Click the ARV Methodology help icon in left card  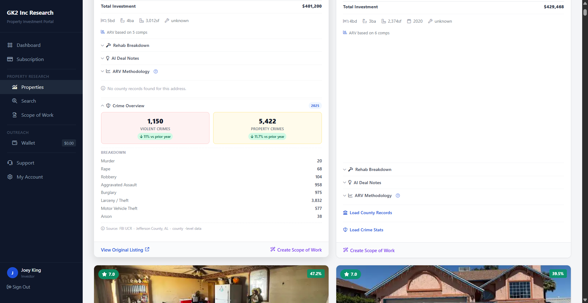point(156,71)
